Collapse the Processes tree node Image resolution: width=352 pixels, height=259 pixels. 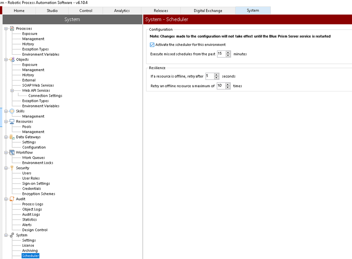(x=6, y=29)
